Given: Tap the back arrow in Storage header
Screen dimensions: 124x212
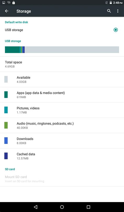Looking at the screenshot, I should (x=7, y=11).
